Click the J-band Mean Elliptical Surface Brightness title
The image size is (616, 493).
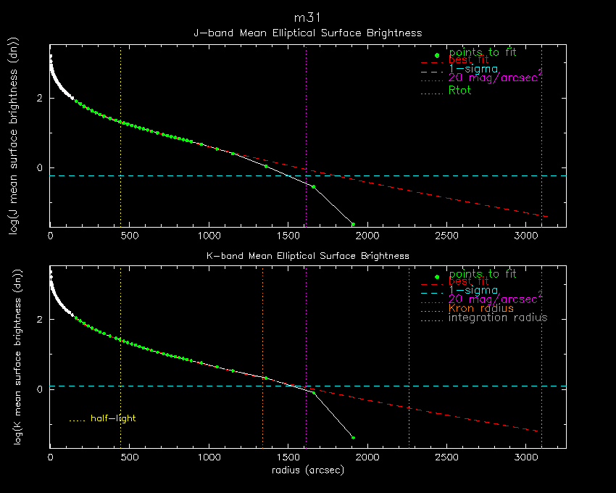point(307,33)
